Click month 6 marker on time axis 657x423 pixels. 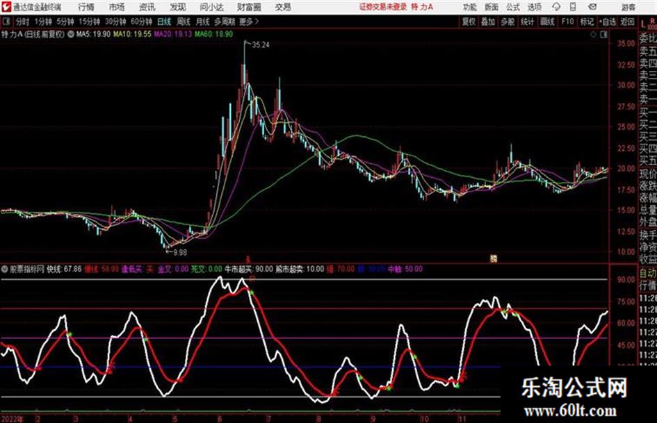pyautogui.click(x=220, y=419)
